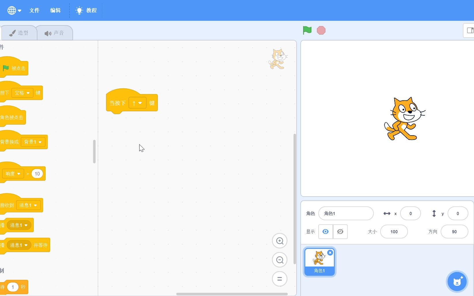The image size is (474, 296).
Task: Click the block palette vertical scrollbar
Action: pyautogui.click(x=94, y=151)
